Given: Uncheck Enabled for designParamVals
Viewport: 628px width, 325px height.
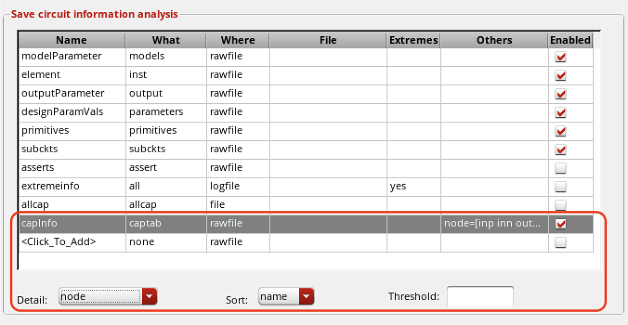Looking at the screenshot, I should coord(560,113).
